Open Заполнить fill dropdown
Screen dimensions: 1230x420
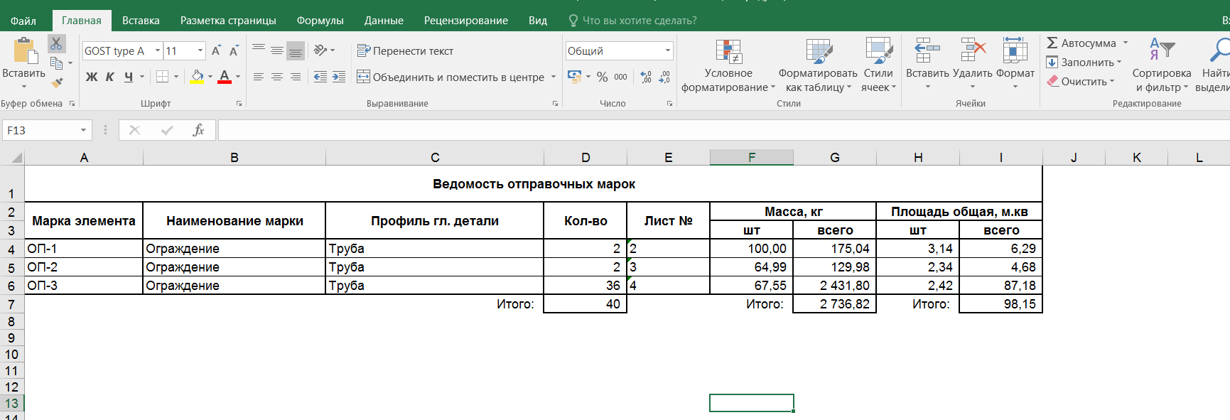(1084, 63)
